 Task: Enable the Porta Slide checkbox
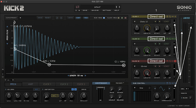pyautogui.click(x=182, y=98)
